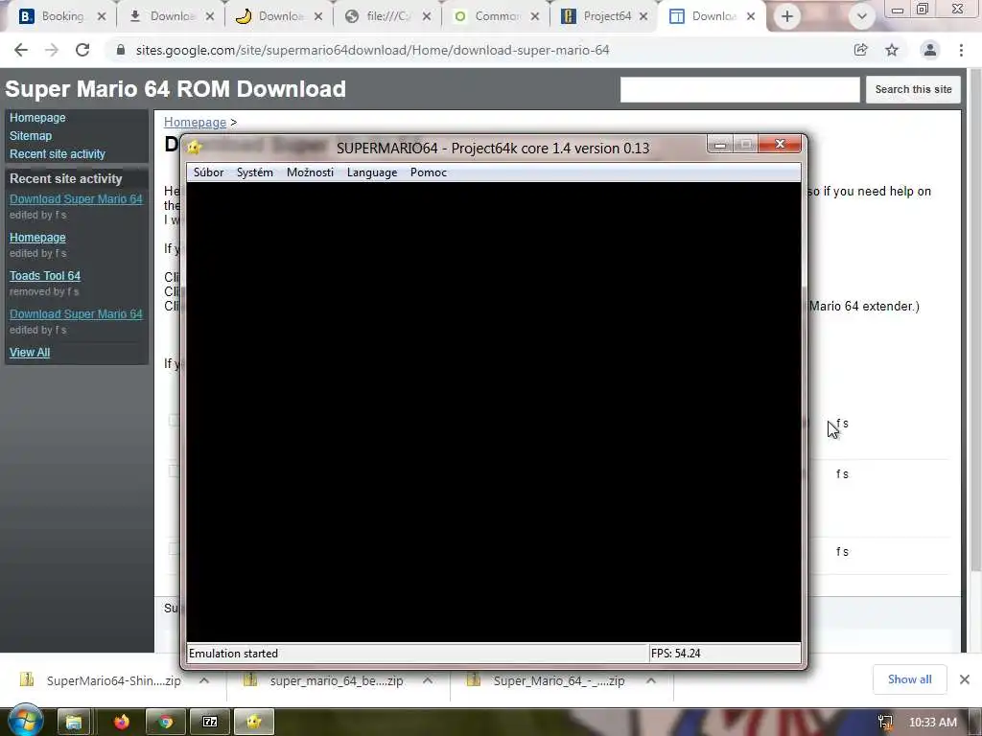Close the Project64k emulator window
982x736 pixels.
click(x=780, y=144)
